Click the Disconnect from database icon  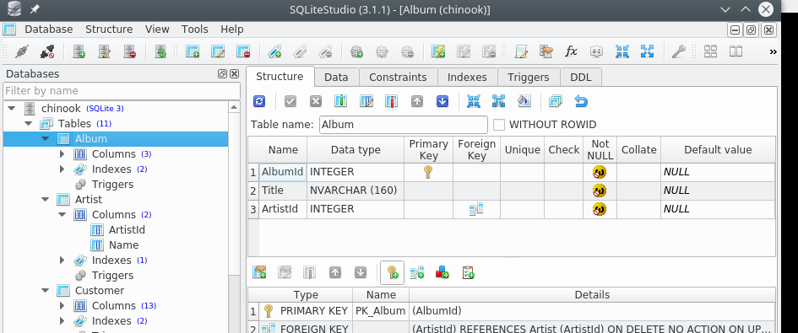click(46, 51)
